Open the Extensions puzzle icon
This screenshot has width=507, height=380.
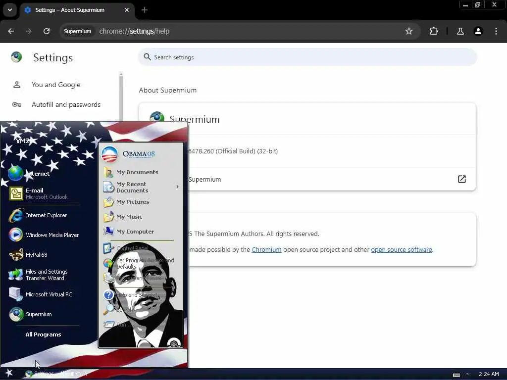pyautogui.click(x=434, y=31)
